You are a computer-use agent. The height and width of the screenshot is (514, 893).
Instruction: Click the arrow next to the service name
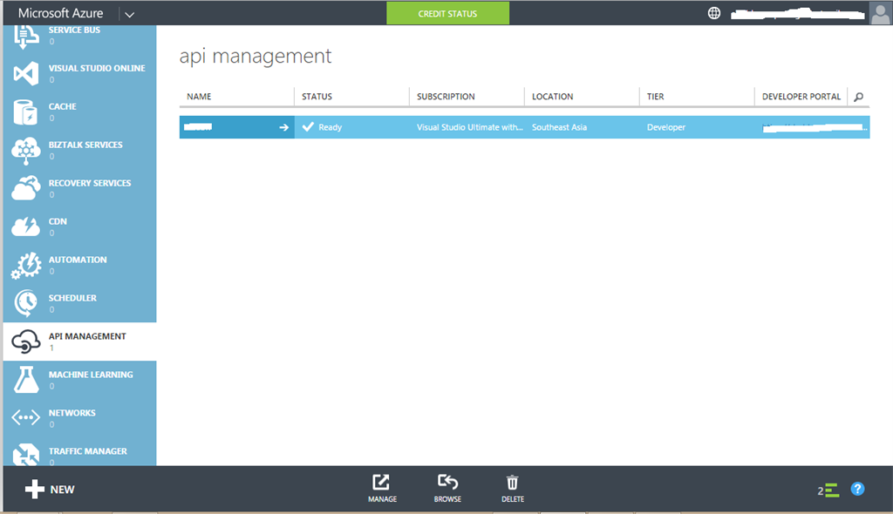[x=283, y=127]
